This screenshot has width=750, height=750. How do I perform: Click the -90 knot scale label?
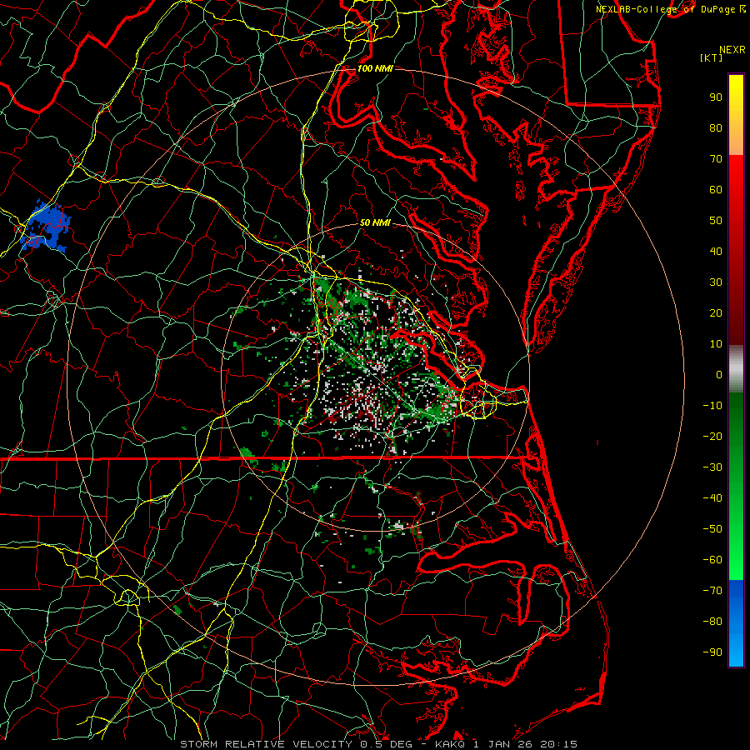712,652
